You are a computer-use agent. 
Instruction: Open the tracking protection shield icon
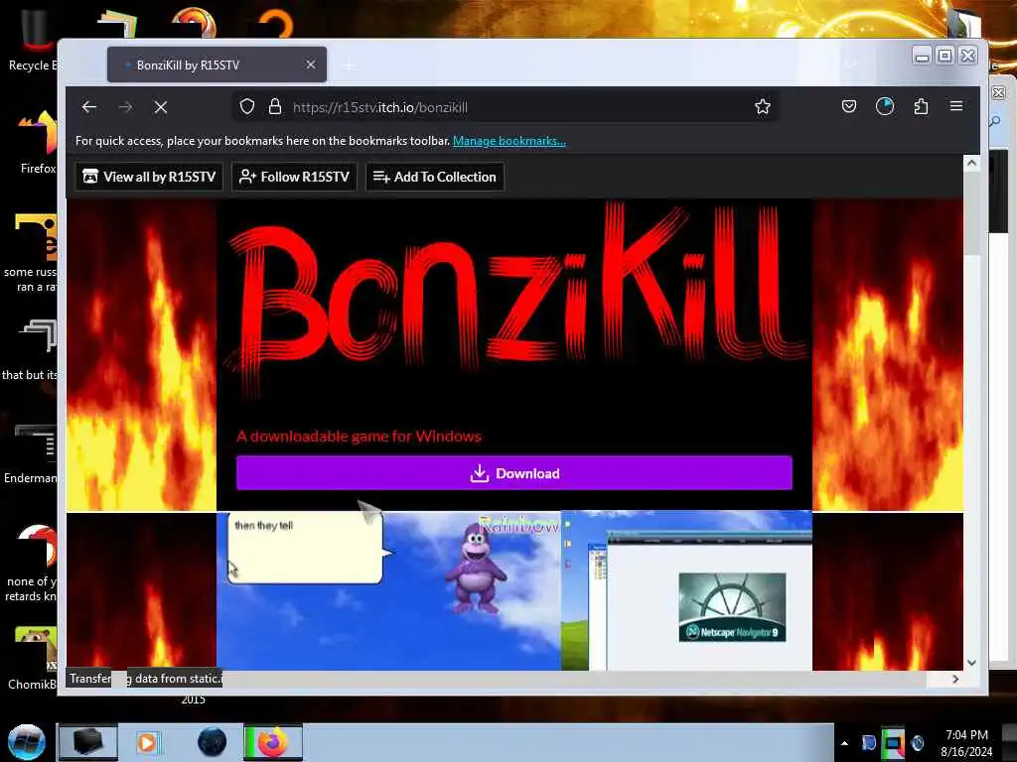pyautogui.click(x=247, y=107)
